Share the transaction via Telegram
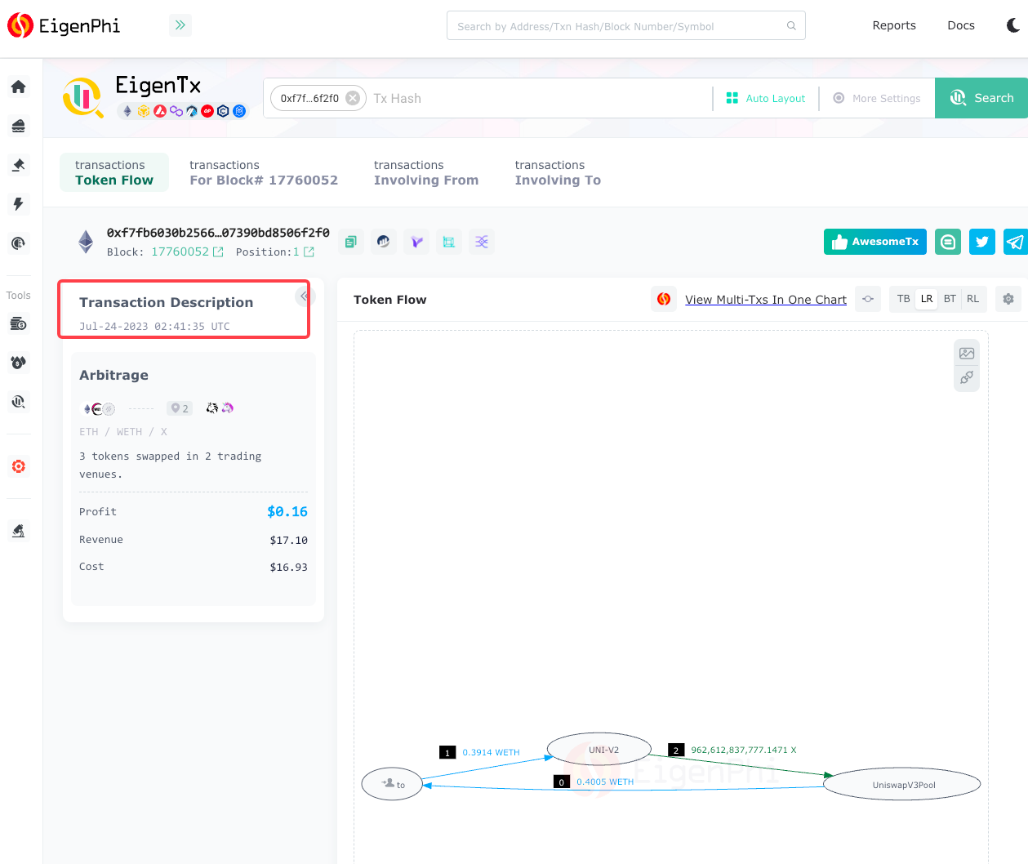This screenshot has width=1028, height=864. (1014, 241)
